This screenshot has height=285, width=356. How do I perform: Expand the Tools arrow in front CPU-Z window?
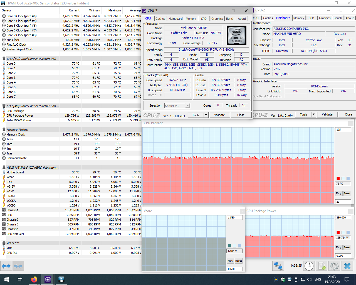[x=206, y=115]
